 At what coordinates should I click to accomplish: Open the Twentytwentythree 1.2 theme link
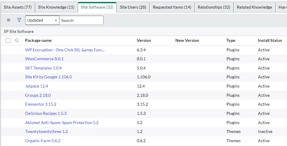[x=46, y=132]
